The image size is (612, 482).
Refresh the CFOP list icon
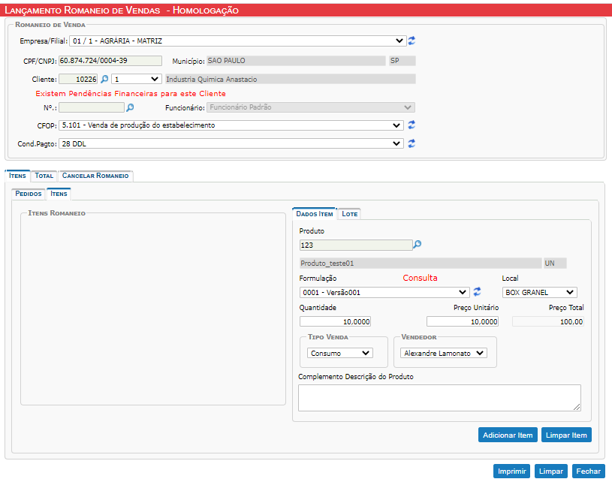[412, 125]
